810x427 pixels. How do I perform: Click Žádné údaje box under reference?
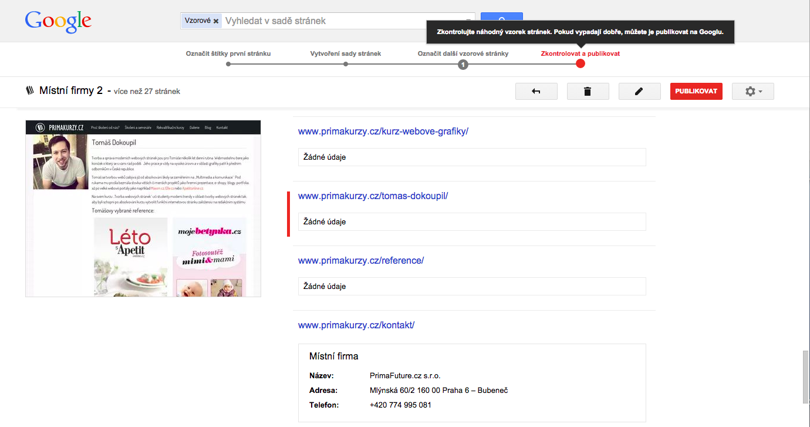(472, 286)
